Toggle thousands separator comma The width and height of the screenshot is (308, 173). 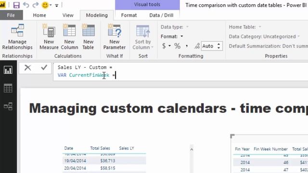pos(187,46)
